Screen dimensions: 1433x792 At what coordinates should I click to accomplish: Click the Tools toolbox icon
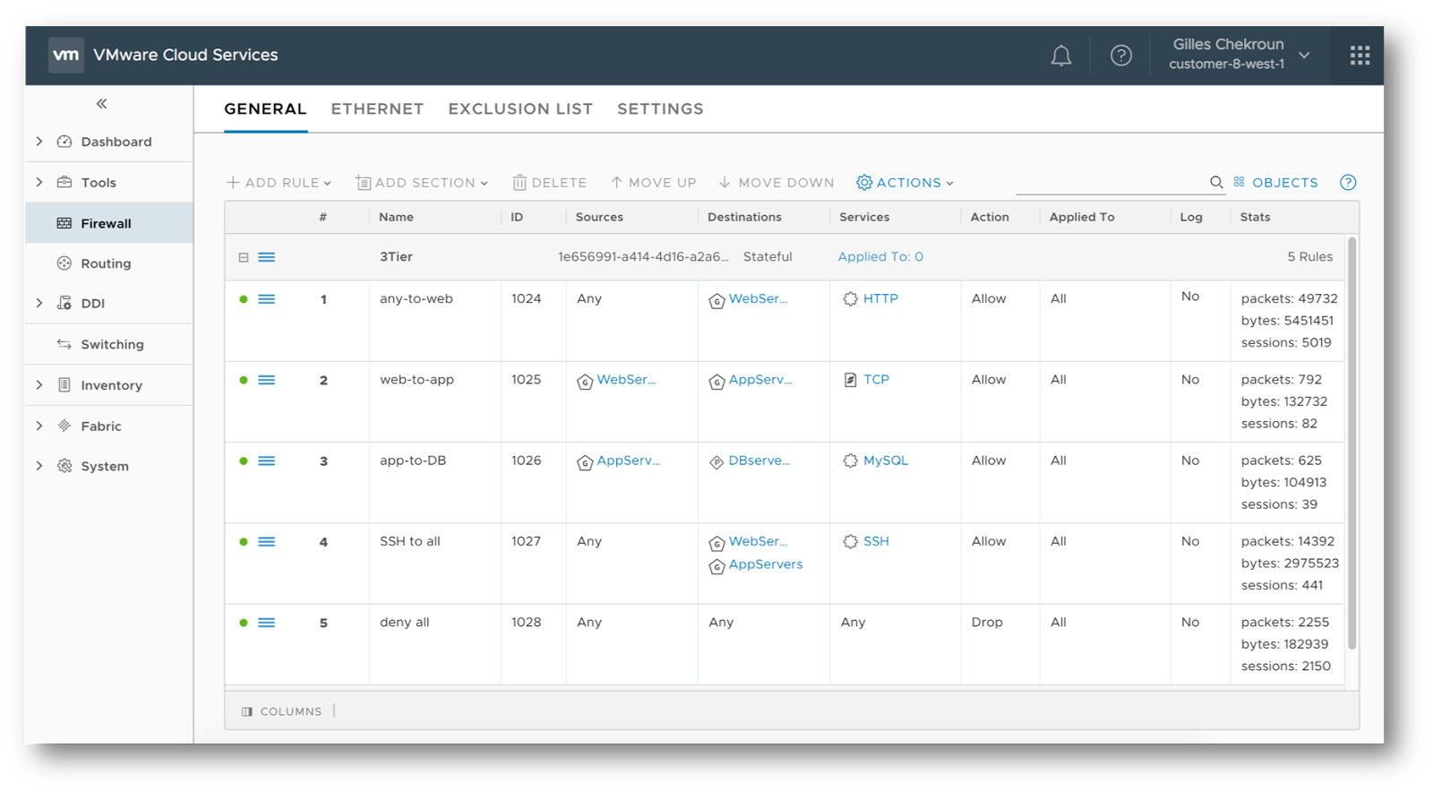tap(64, 182)
